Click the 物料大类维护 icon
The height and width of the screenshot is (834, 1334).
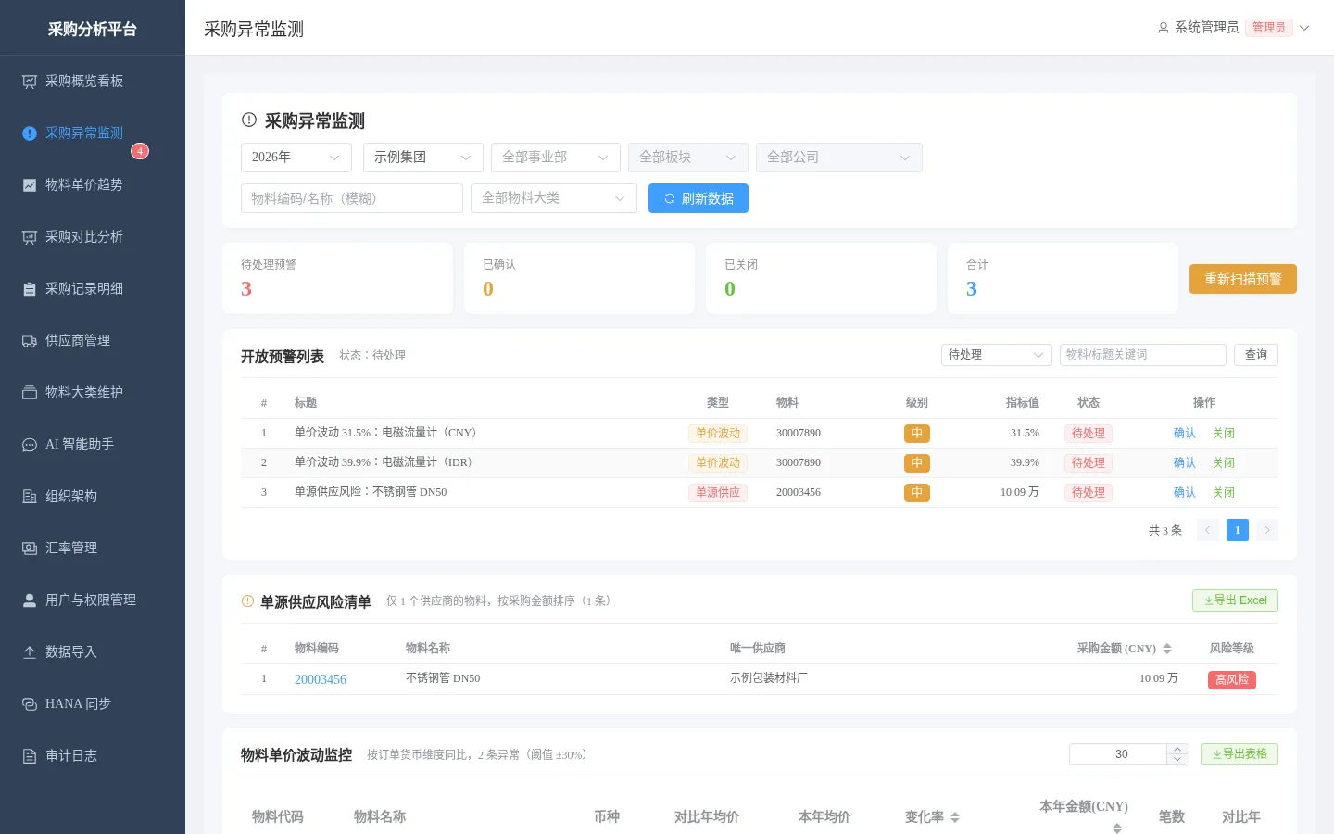click(x=30, y=393)
